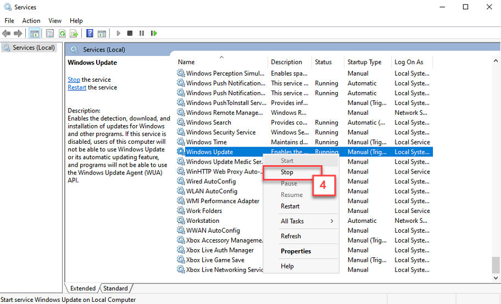
Task: Click scrollbar up arrow in services list
Action: pyautogui.click(x=496, y=60)
